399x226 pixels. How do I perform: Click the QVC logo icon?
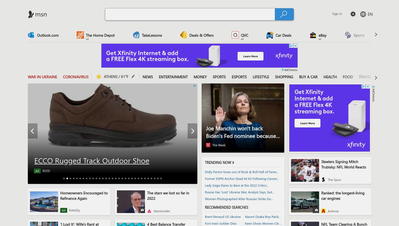(x=235, y=35)
